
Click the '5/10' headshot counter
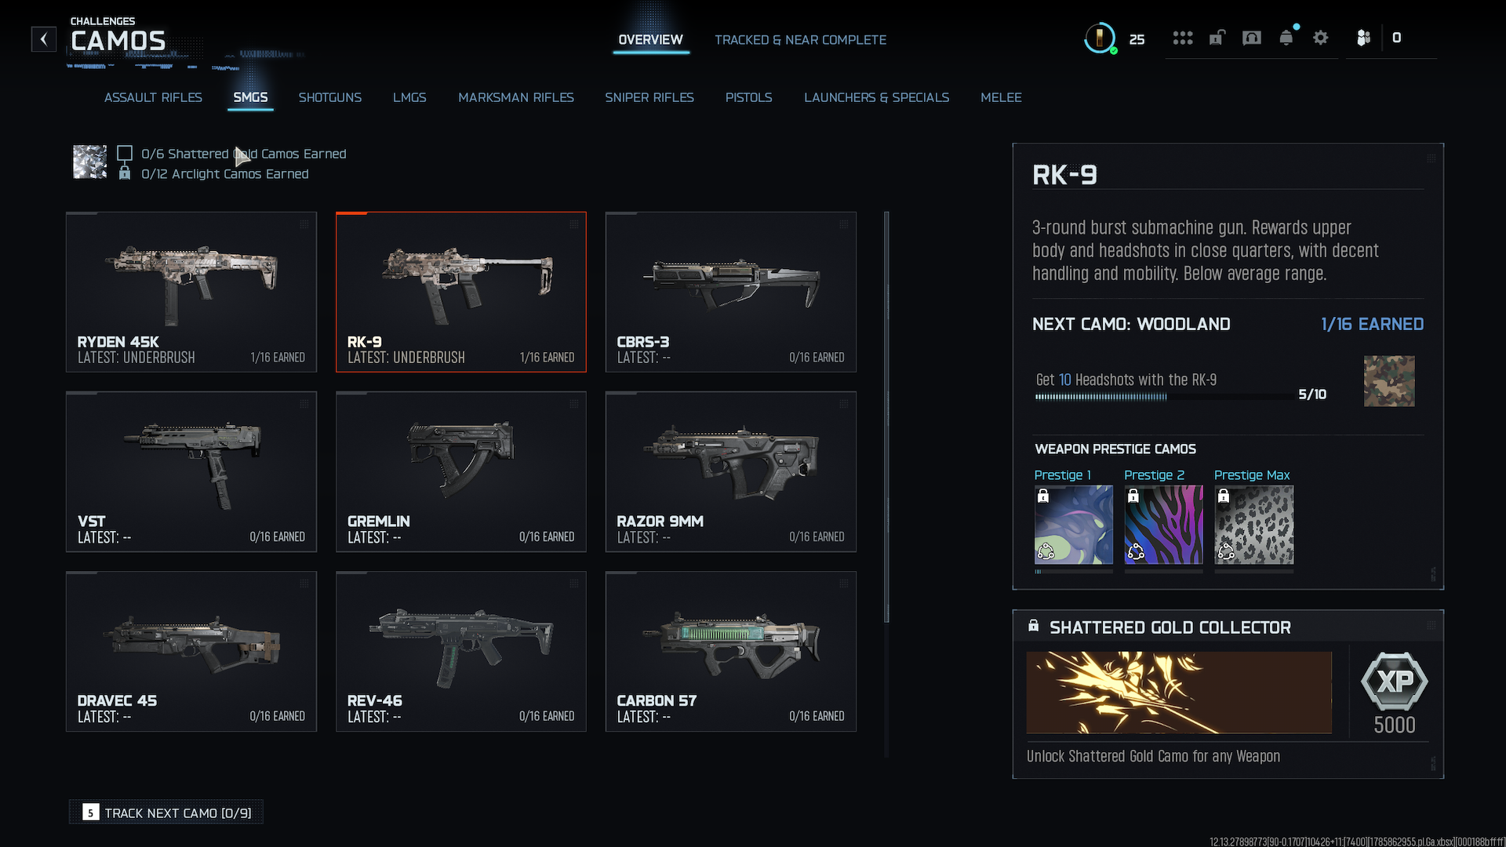[x=1312, y=394]
